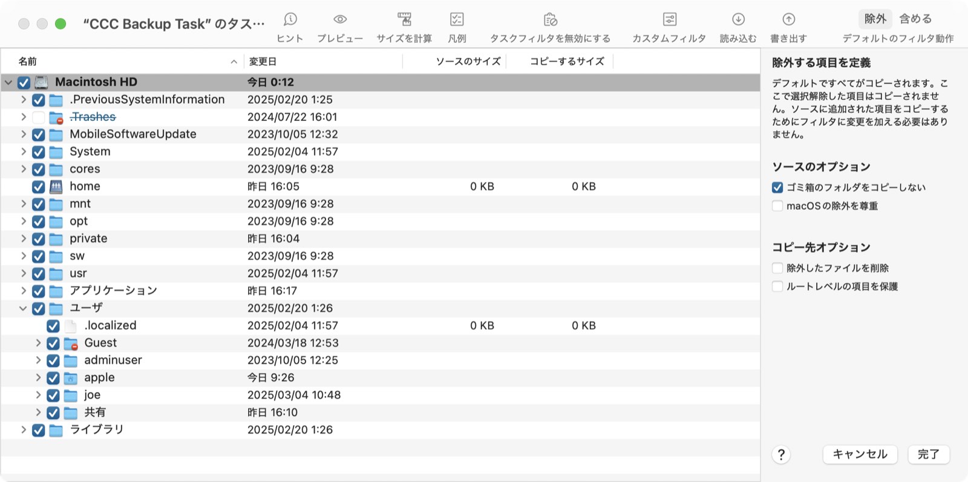The height and width of the screenshot is (482, 968).
Task: Click the 完了 button
Action: pyautogui.click(x=929, y=454)
